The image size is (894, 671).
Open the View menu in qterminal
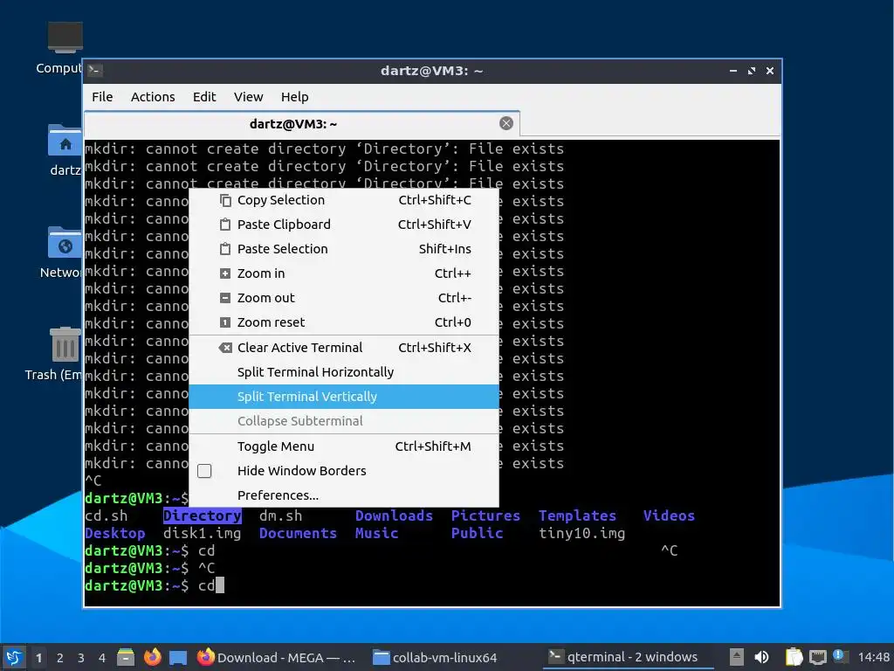click(x=248, y=97)
